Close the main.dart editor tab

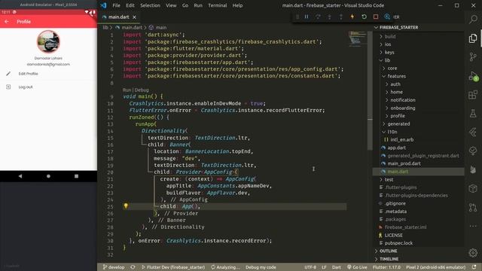pos(134,17)
